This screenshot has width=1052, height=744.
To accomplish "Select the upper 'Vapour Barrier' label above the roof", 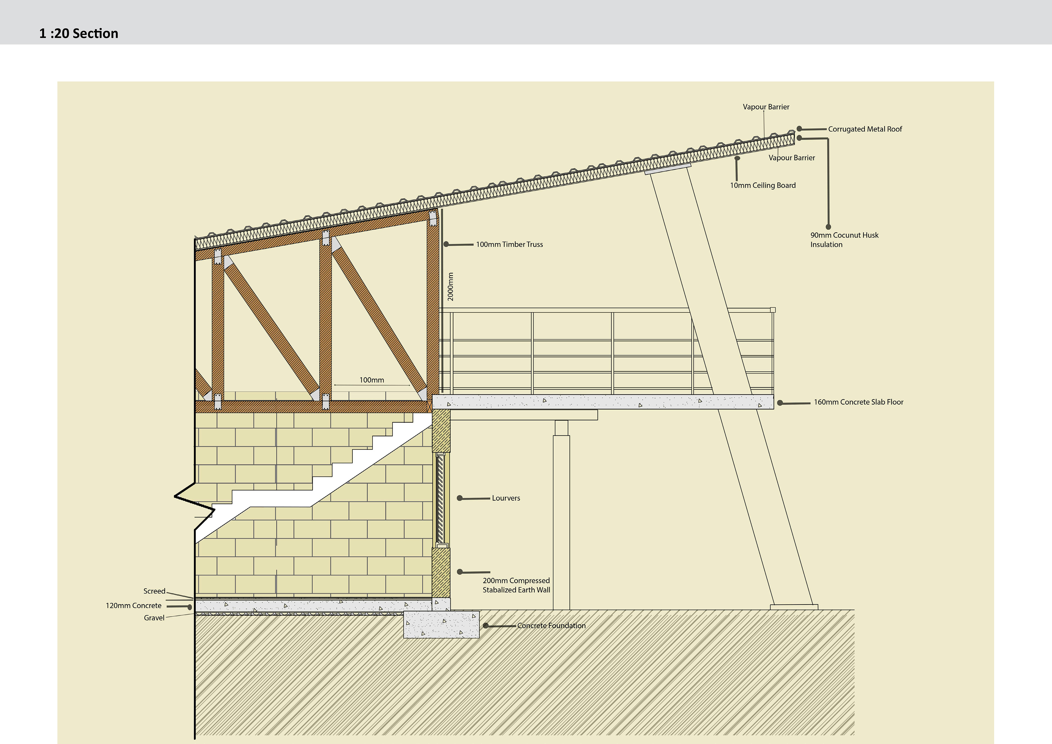I will (x=766, y=107).
